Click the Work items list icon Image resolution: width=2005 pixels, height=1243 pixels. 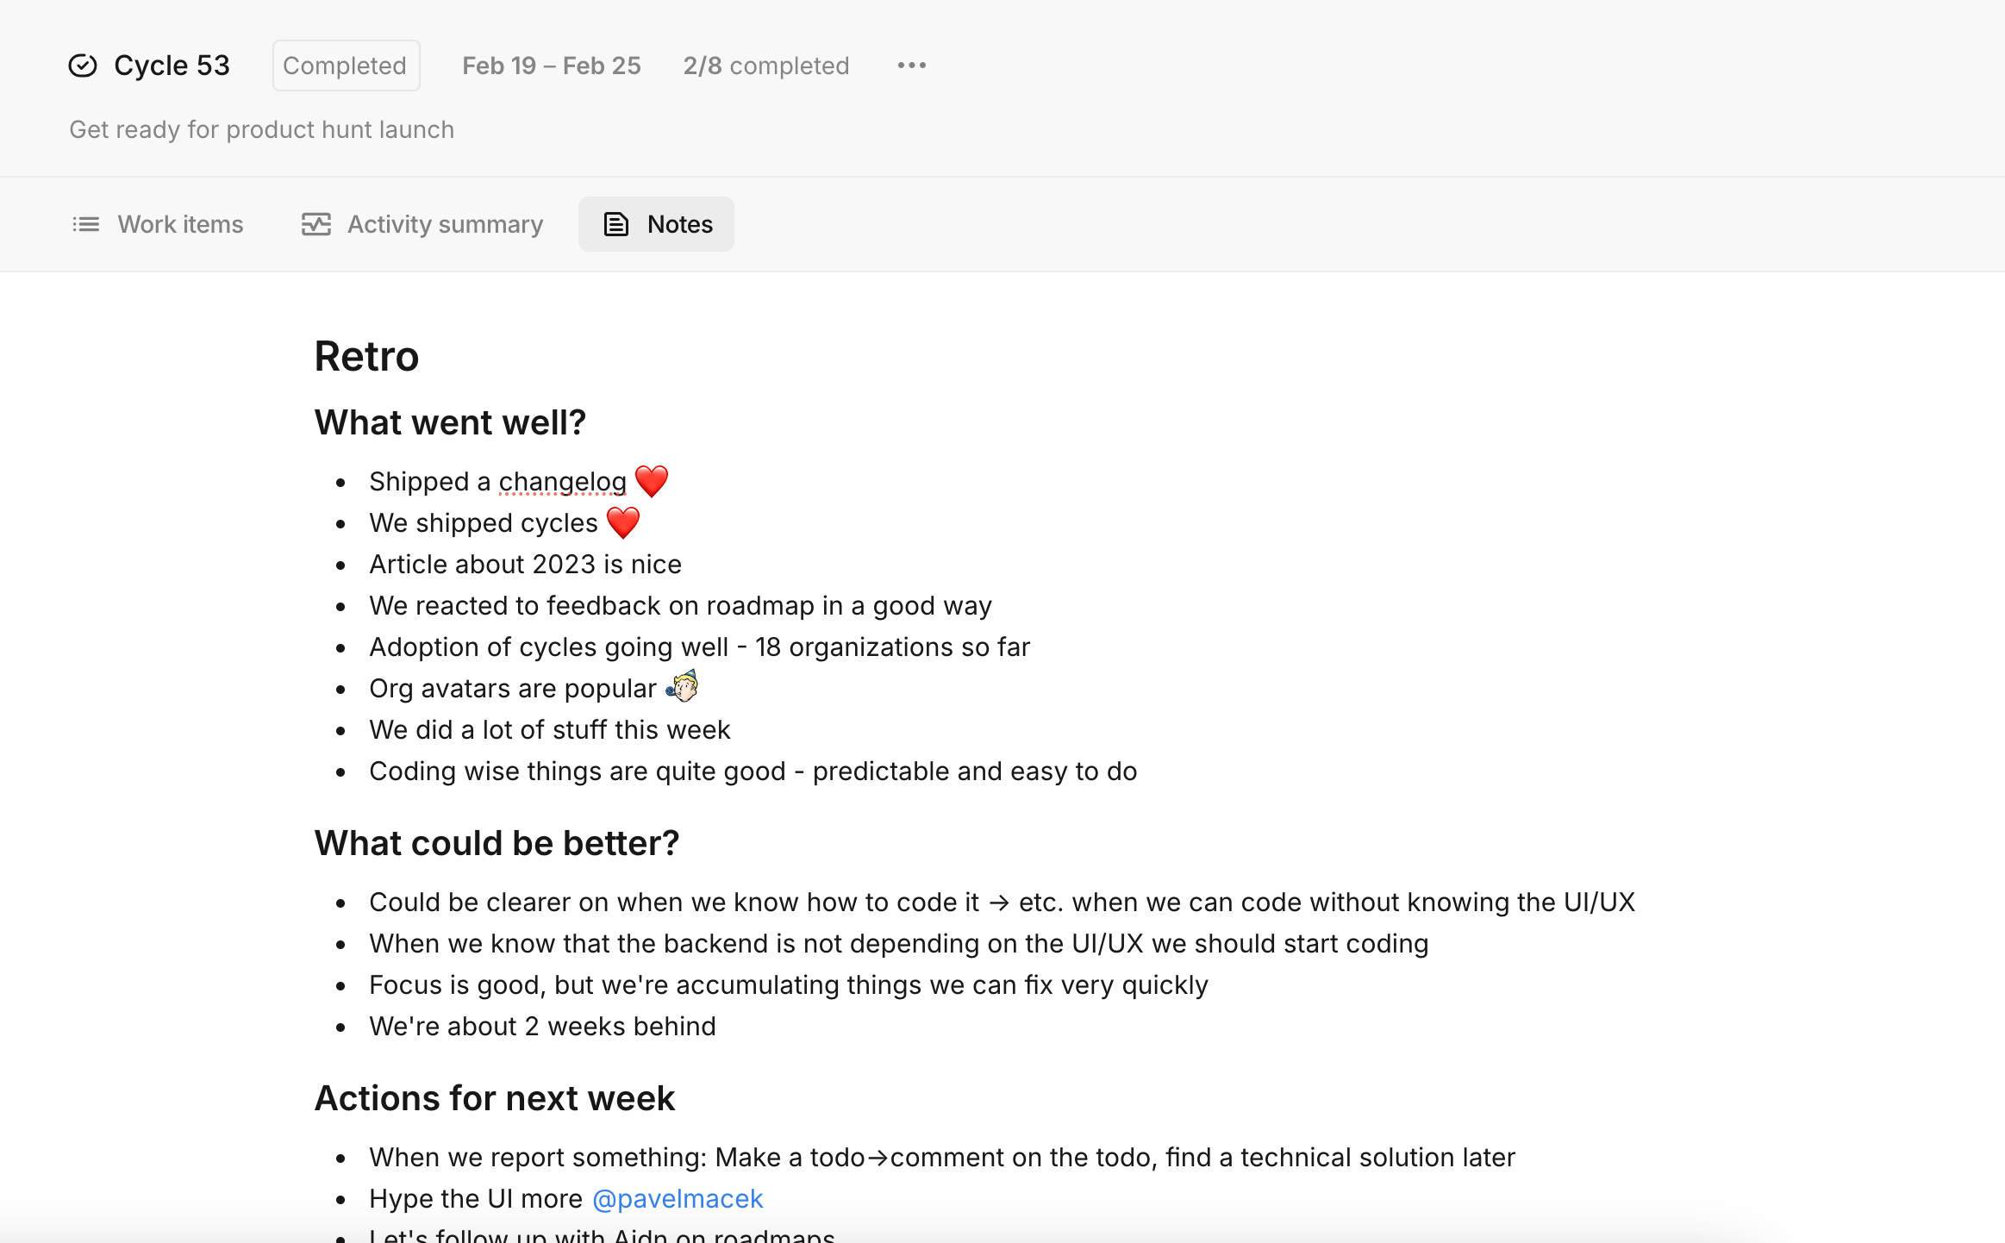85,224
